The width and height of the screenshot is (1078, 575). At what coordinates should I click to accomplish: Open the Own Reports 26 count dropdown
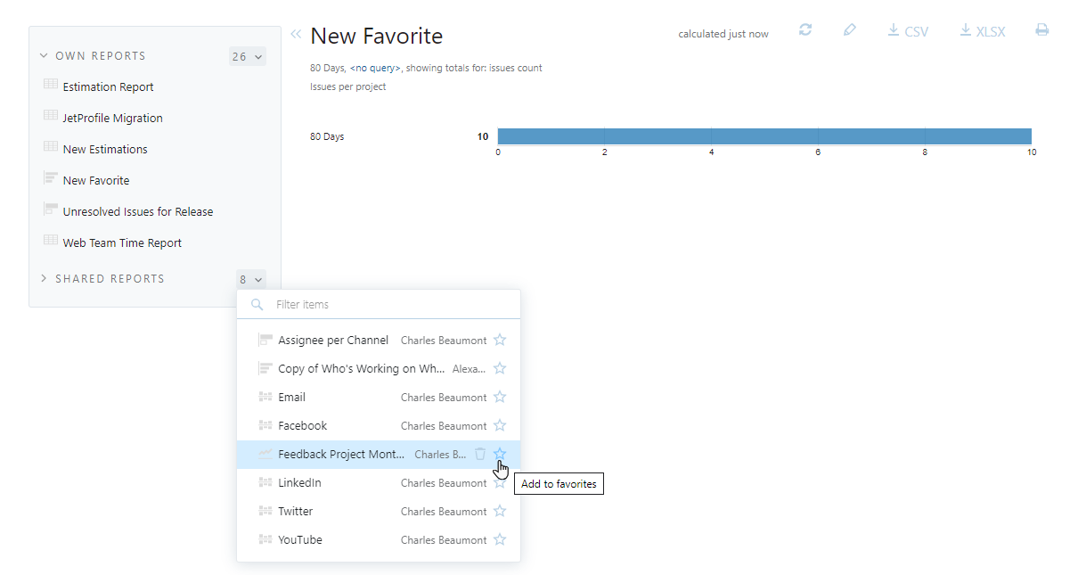(x=248, y=57)
